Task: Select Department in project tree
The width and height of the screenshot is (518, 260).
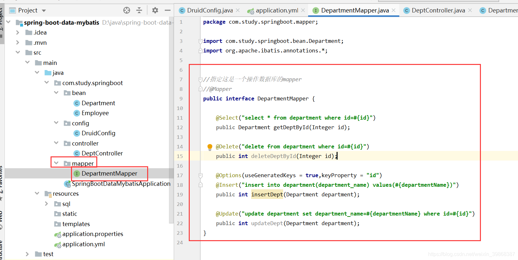Action: 98,103
